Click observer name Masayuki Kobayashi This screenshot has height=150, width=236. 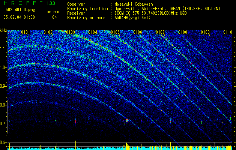(135, 4)
